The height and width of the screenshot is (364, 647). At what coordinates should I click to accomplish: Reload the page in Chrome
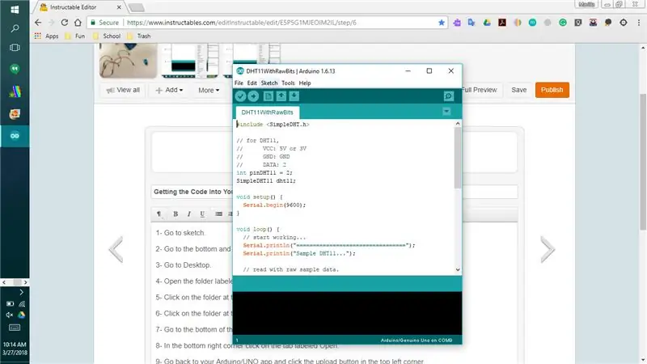(x=65, y=23)
